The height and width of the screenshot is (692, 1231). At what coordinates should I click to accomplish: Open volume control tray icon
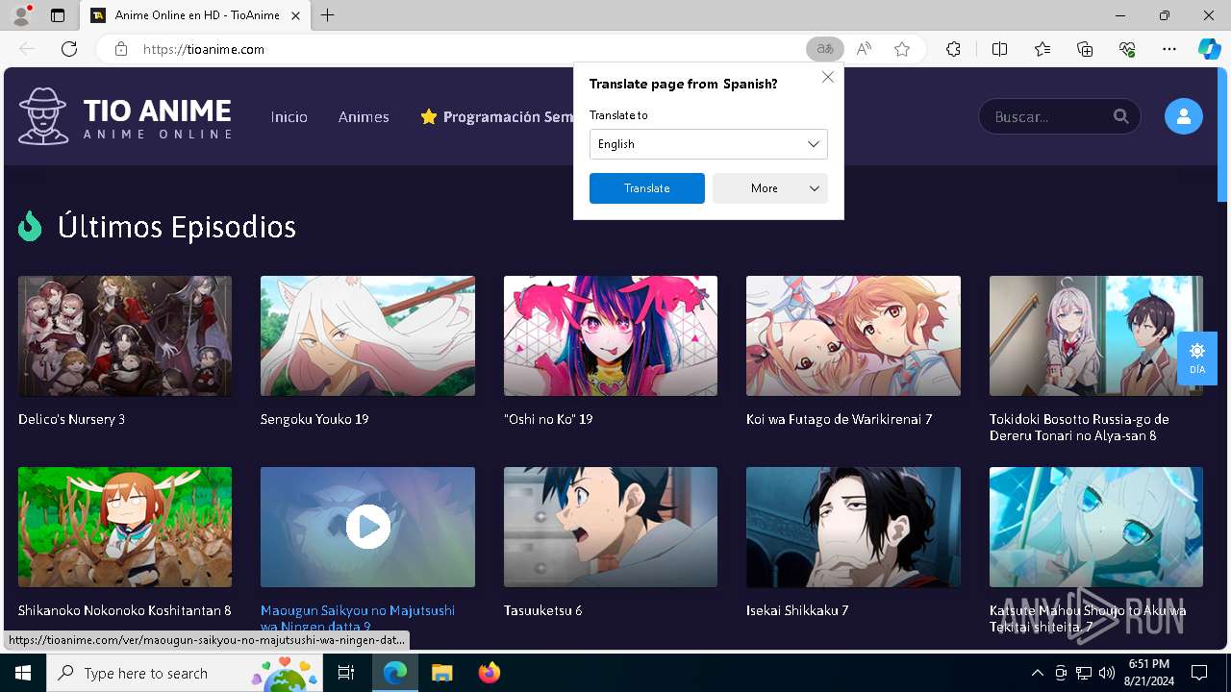1107,673
